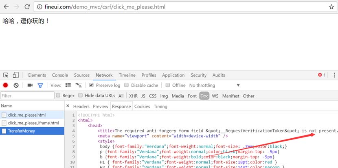The width and height of the screenshot is (338, 168).
Task: Toggle the Doc request filter
Action: pos(204,96)
